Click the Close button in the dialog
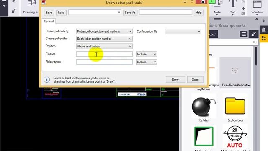Viewport: 268px width, 151px height. pos(195,80)
